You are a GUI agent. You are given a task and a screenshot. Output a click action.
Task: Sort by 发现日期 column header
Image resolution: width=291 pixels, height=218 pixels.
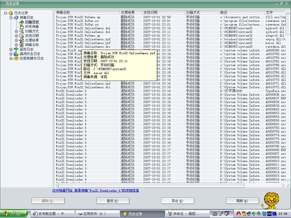pos(163,12)
